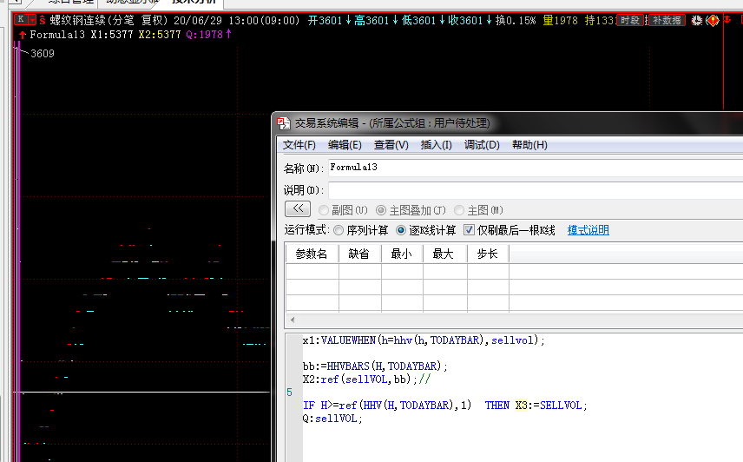Click the X1:5377 indicator value

click(112, 35)
